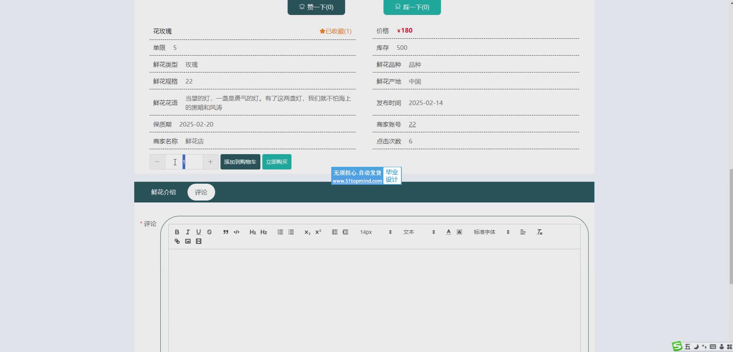733x352 pixels.
Task: Insert an image into comment
Action: 188,241
